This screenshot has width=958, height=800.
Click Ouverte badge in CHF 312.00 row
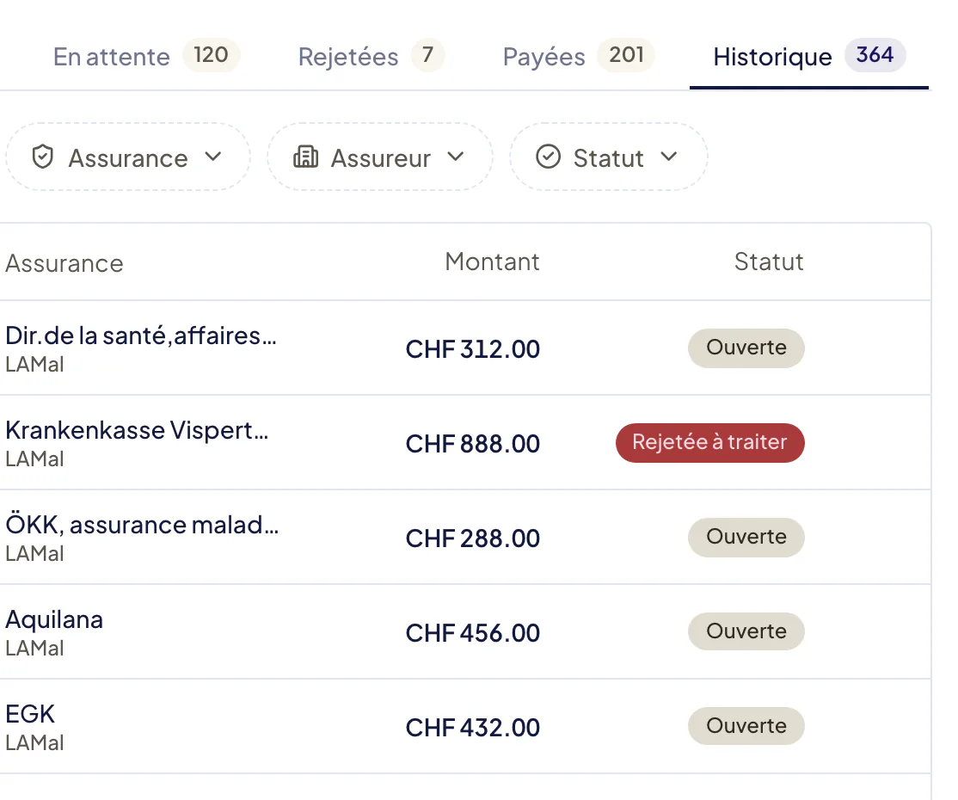[x=746, y=348]
